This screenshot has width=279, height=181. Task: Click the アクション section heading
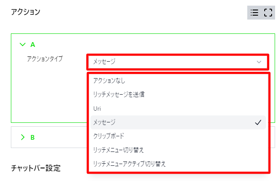(26, 12)
